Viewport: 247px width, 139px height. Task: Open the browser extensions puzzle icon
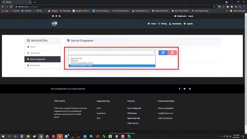tap(232, 7)
